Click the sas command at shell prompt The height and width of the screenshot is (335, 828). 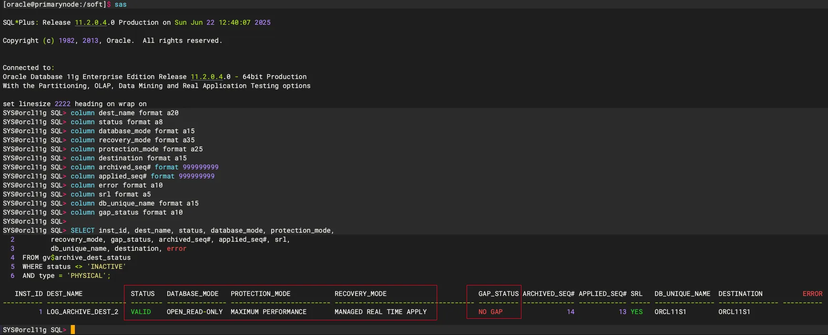pos(121,4)
